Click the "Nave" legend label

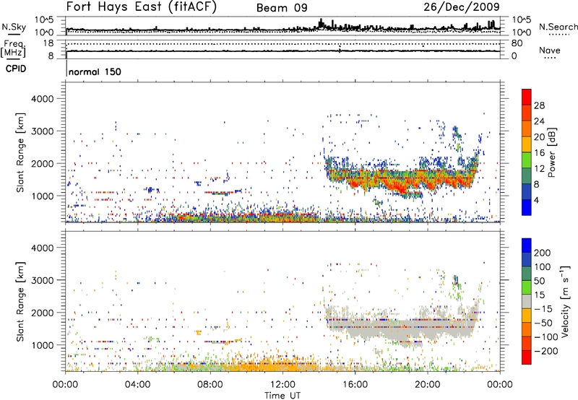[x=550, y=50]
